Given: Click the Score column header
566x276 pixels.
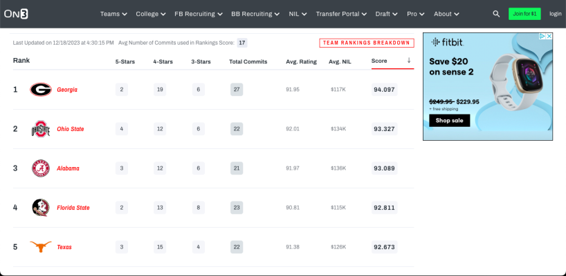Looking at the screenshot, I should coord(379,61).
